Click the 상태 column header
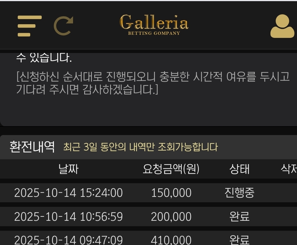Viewport: 297px width, 245px height. pos(239,169)
